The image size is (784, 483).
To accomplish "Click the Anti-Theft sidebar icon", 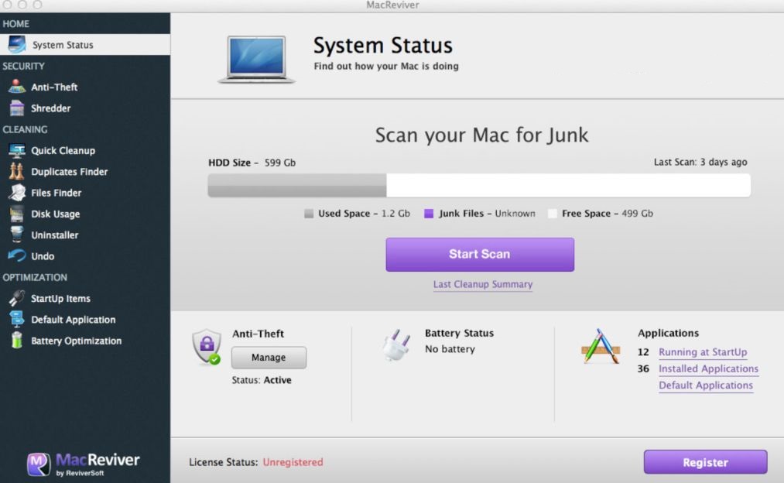I will click(16, 87).
